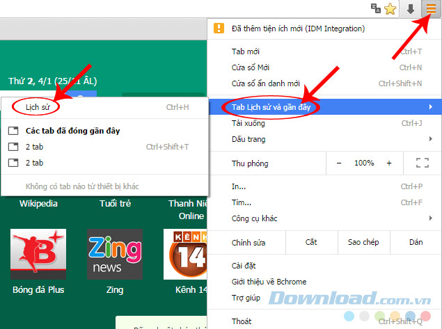Open Giới thiệu về Bchrome
Screen dimensions: 442x329
[324, 282]
